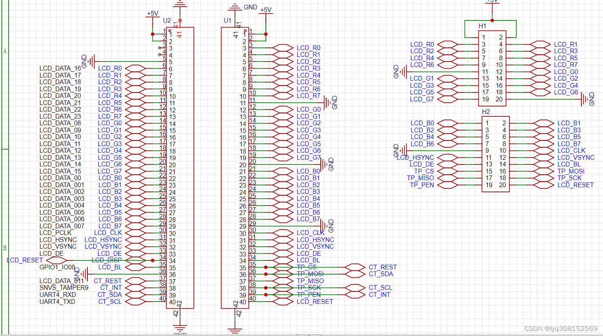Select the net port shape for H2 TP_CS
This screenshot has width=603, height=336.
(447, 171)
